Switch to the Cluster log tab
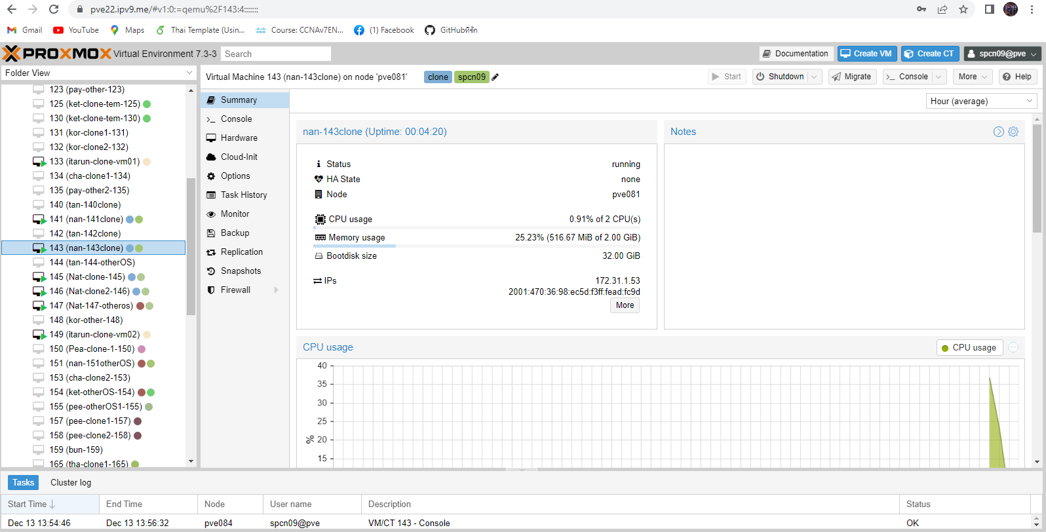 (71, 483)
